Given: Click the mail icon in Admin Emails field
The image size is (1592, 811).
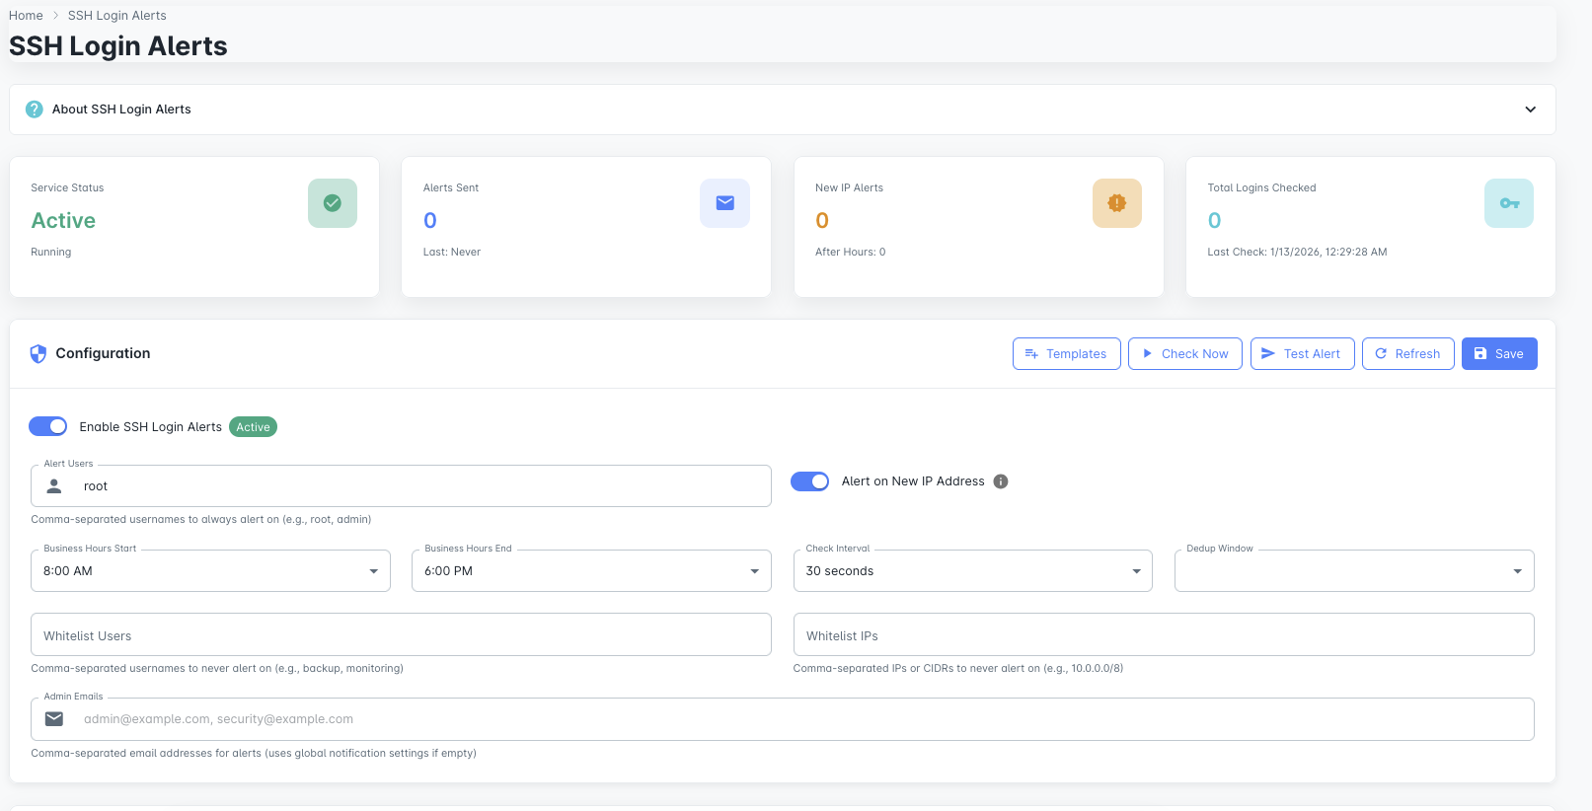Looking at the screenshot, I should 54,719.
